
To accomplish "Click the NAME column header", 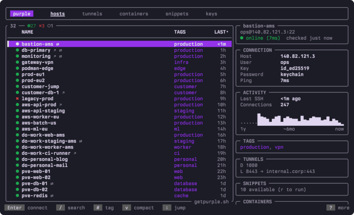I will click(27, 32).
